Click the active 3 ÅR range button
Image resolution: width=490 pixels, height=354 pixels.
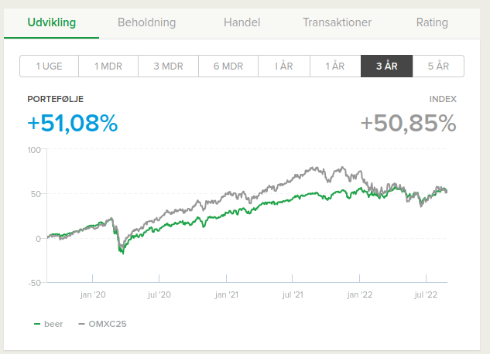tap(386, 66)
